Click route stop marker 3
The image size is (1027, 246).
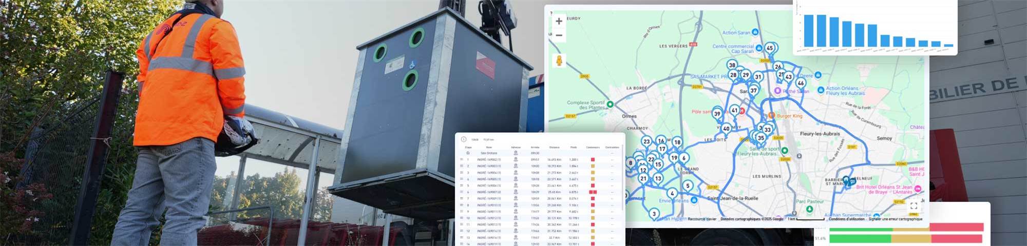654,213
